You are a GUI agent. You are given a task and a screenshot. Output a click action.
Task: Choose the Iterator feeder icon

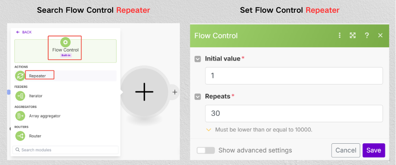[20, 96]
